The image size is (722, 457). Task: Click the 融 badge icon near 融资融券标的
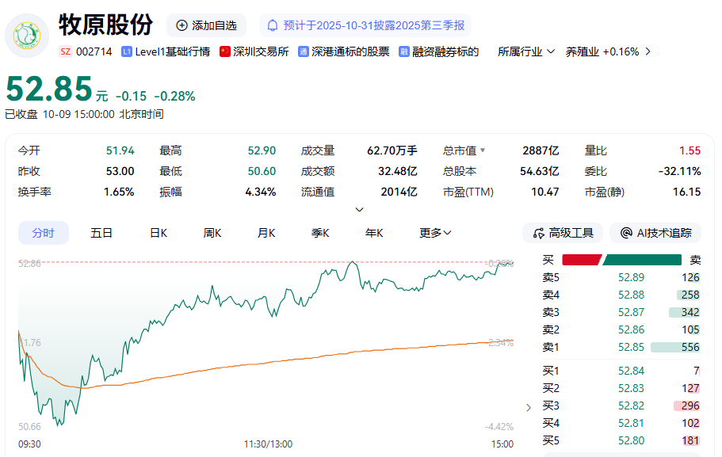point(404,51)
